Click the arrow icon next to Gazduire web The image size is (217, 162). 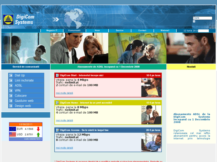(x=11, y=101)
